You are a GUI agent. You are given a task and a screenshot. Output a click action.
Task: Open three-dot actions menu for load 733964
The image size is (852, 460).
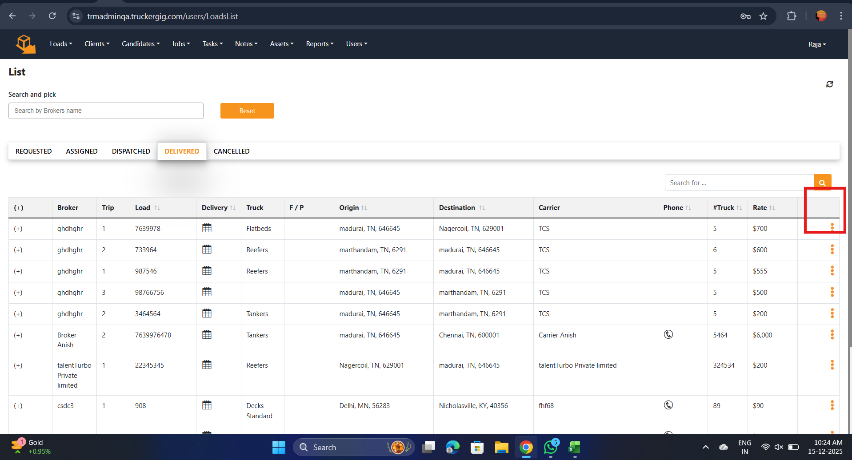coord(832,250)
